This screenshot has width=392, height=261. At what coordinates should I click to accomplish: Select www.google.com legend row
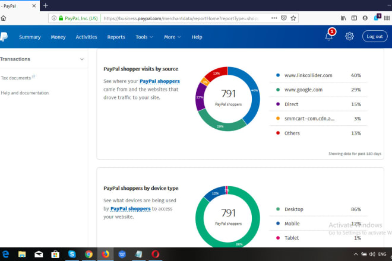tap(318, 90)
